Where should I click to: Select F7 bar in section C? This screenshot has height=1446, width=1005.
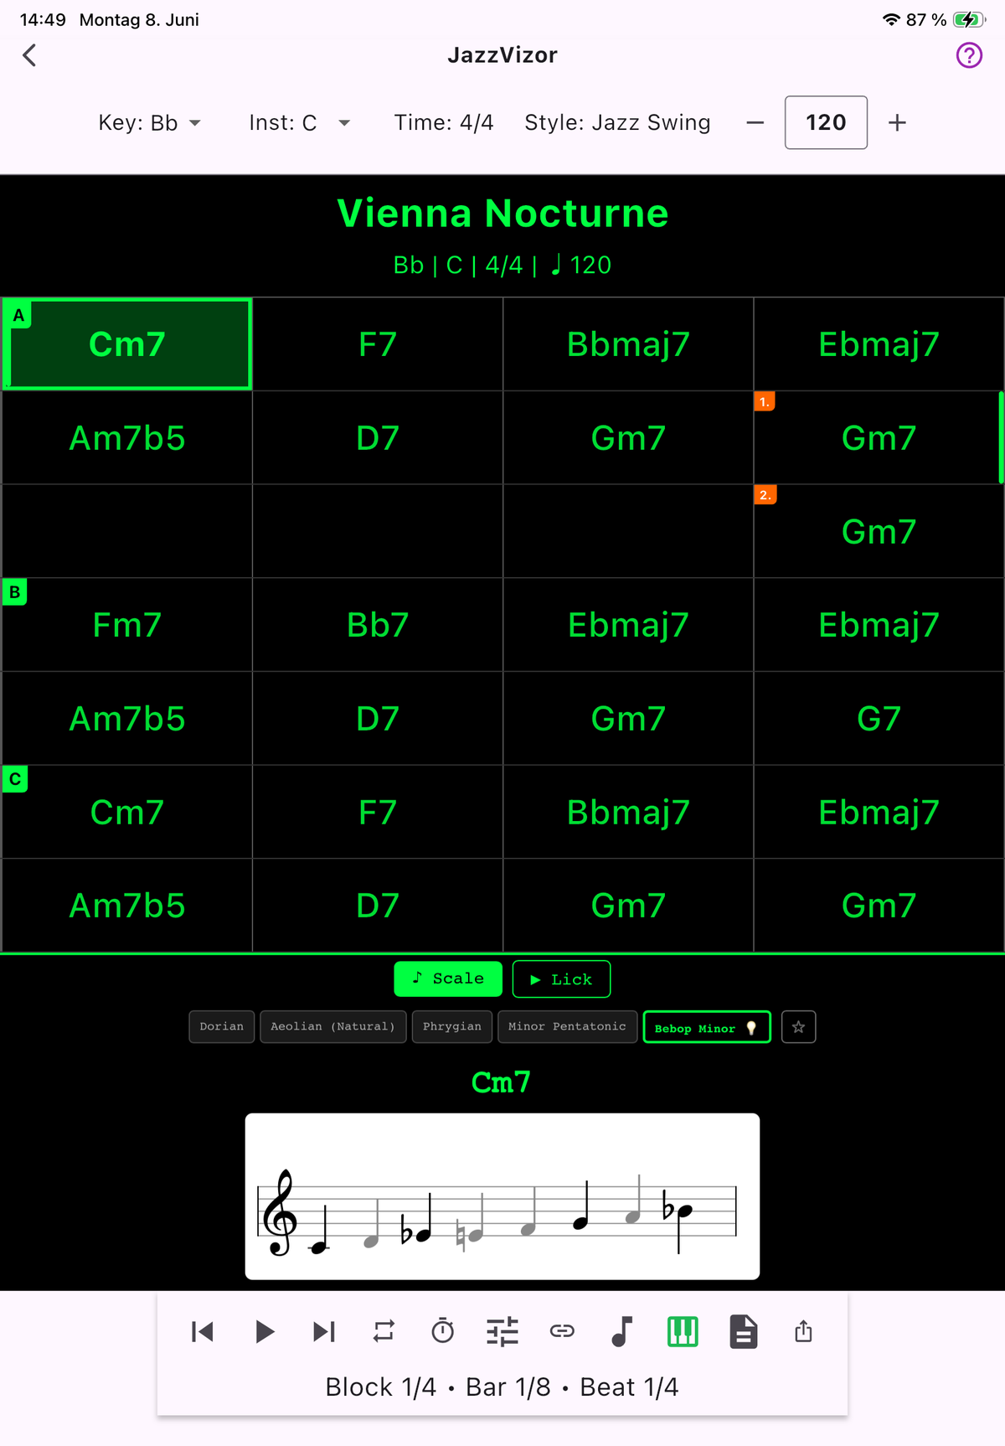click(378, 813)
